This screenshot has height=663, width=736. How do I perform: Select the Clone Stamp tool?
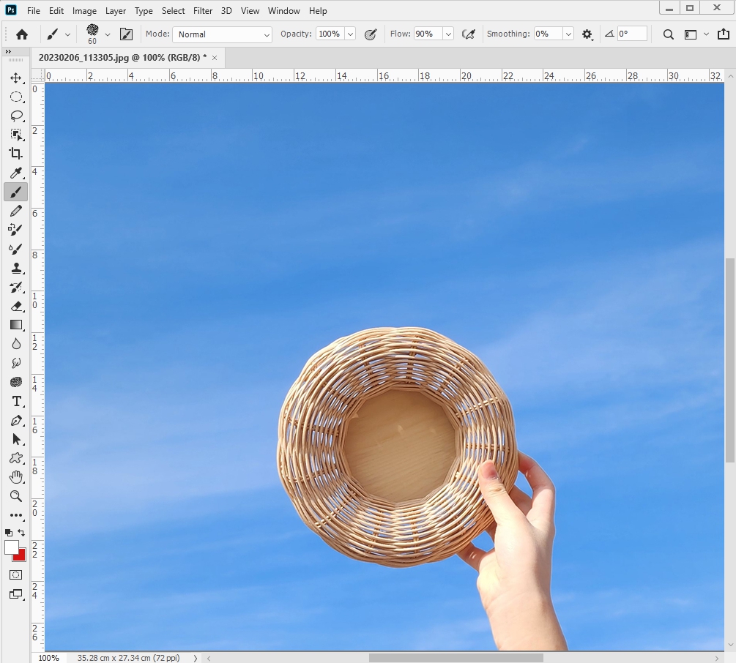[16, 269]
